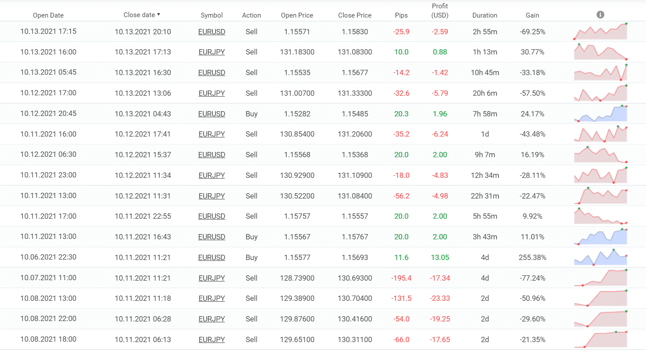Open EURUSD link for trade closed 10.13.2021 20:10
646x350 pixels.
tap(212, 32)
